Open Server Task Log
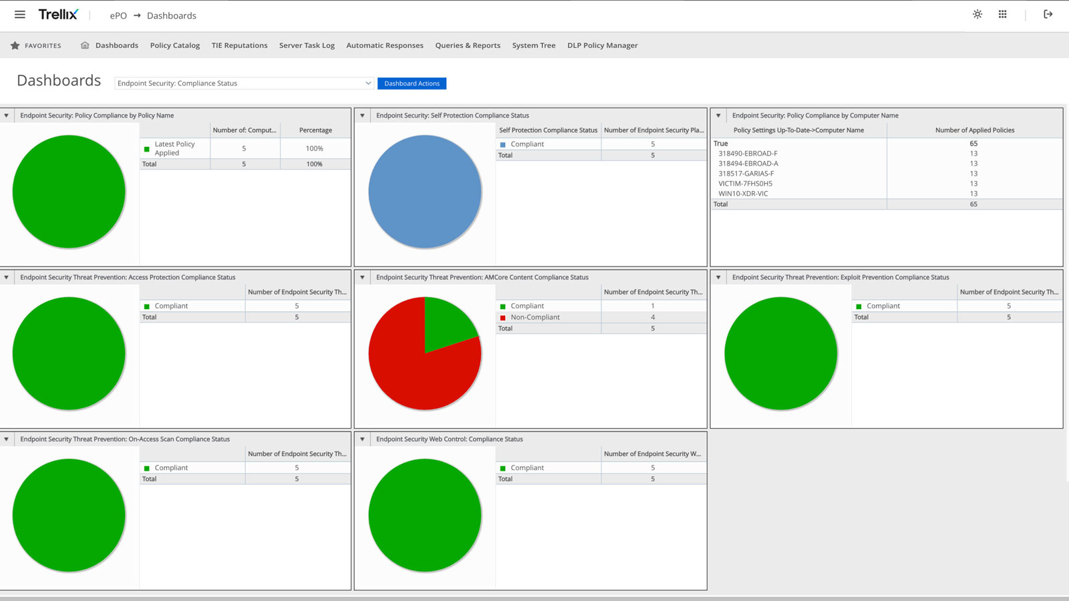The height and width of the screenshot is (601, 1069). click(x=307, y=45)
